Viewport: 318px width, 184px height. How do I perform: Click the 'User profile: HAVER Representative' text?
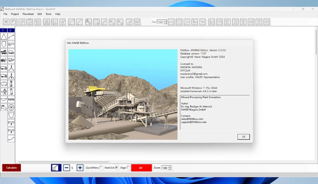pyautogui.click(x=200, y=77)
